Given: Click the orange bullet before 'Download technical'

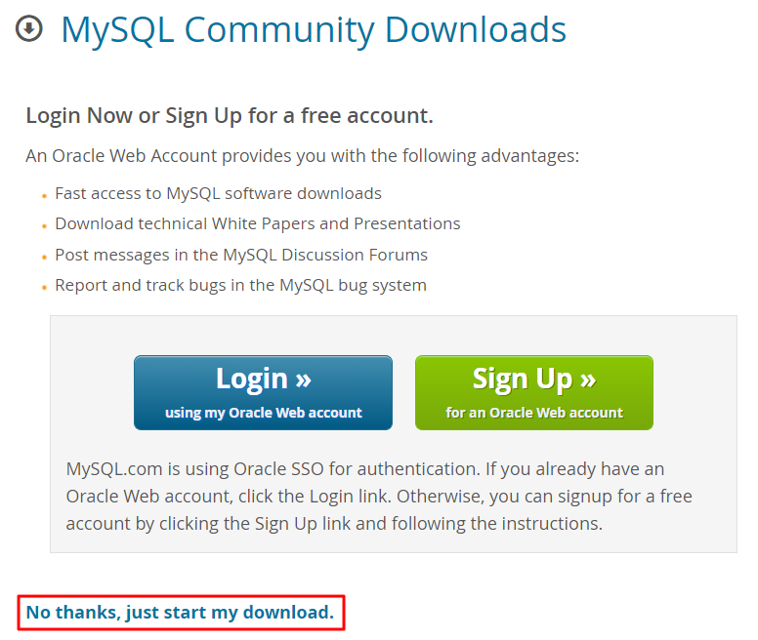Looking at the screenshot, I should click(x=44, y=226).
